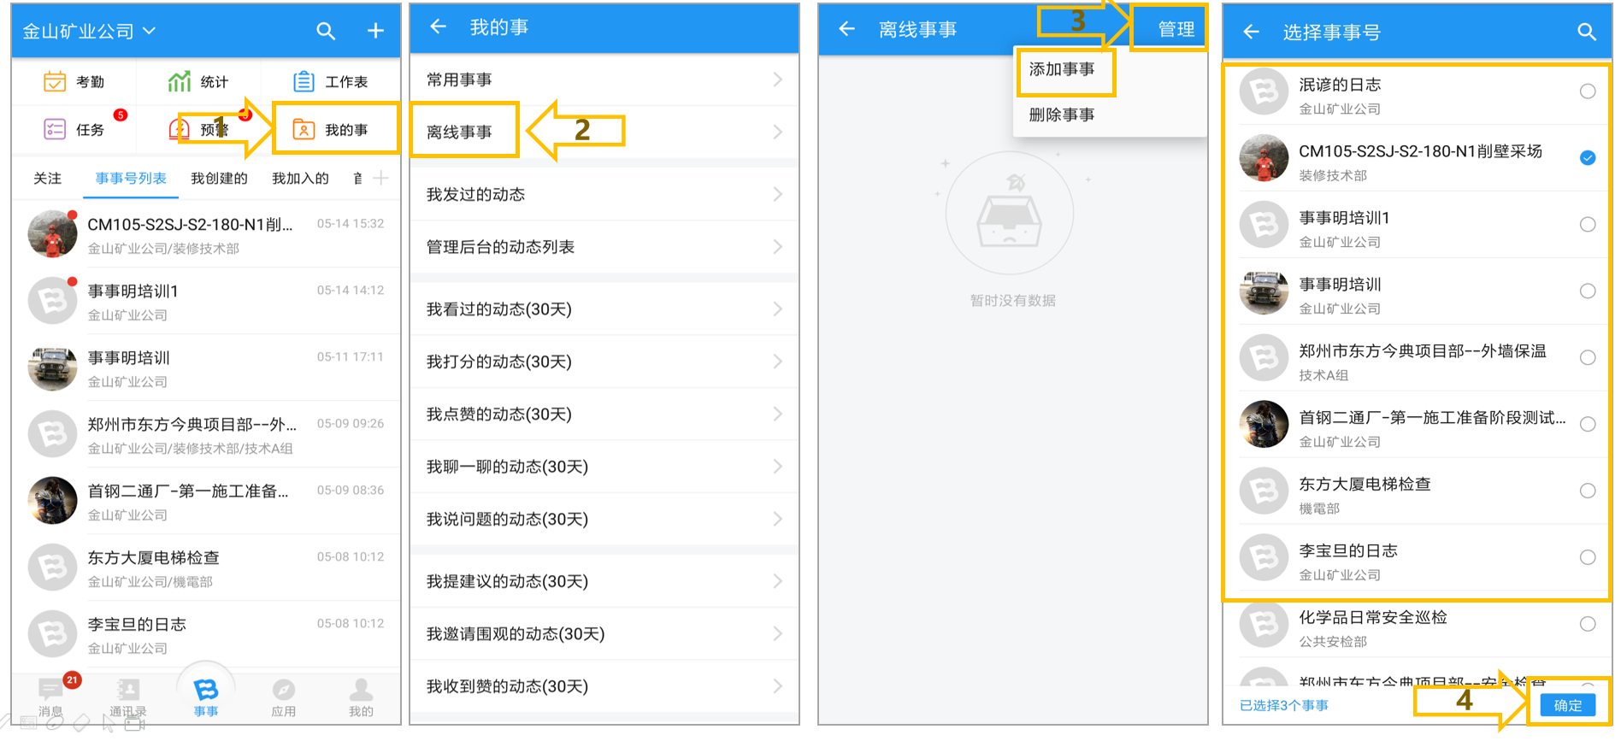Image resolution: width=1621 pixels, height=741 pixels.
Task: Open the 我的事 folder icon
Action: [304, 129]
